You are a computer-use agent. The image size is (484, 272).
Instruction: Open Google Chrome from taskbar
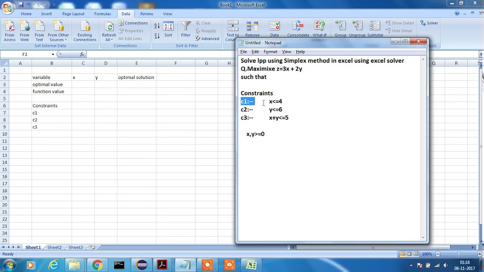tap(97, 265)
